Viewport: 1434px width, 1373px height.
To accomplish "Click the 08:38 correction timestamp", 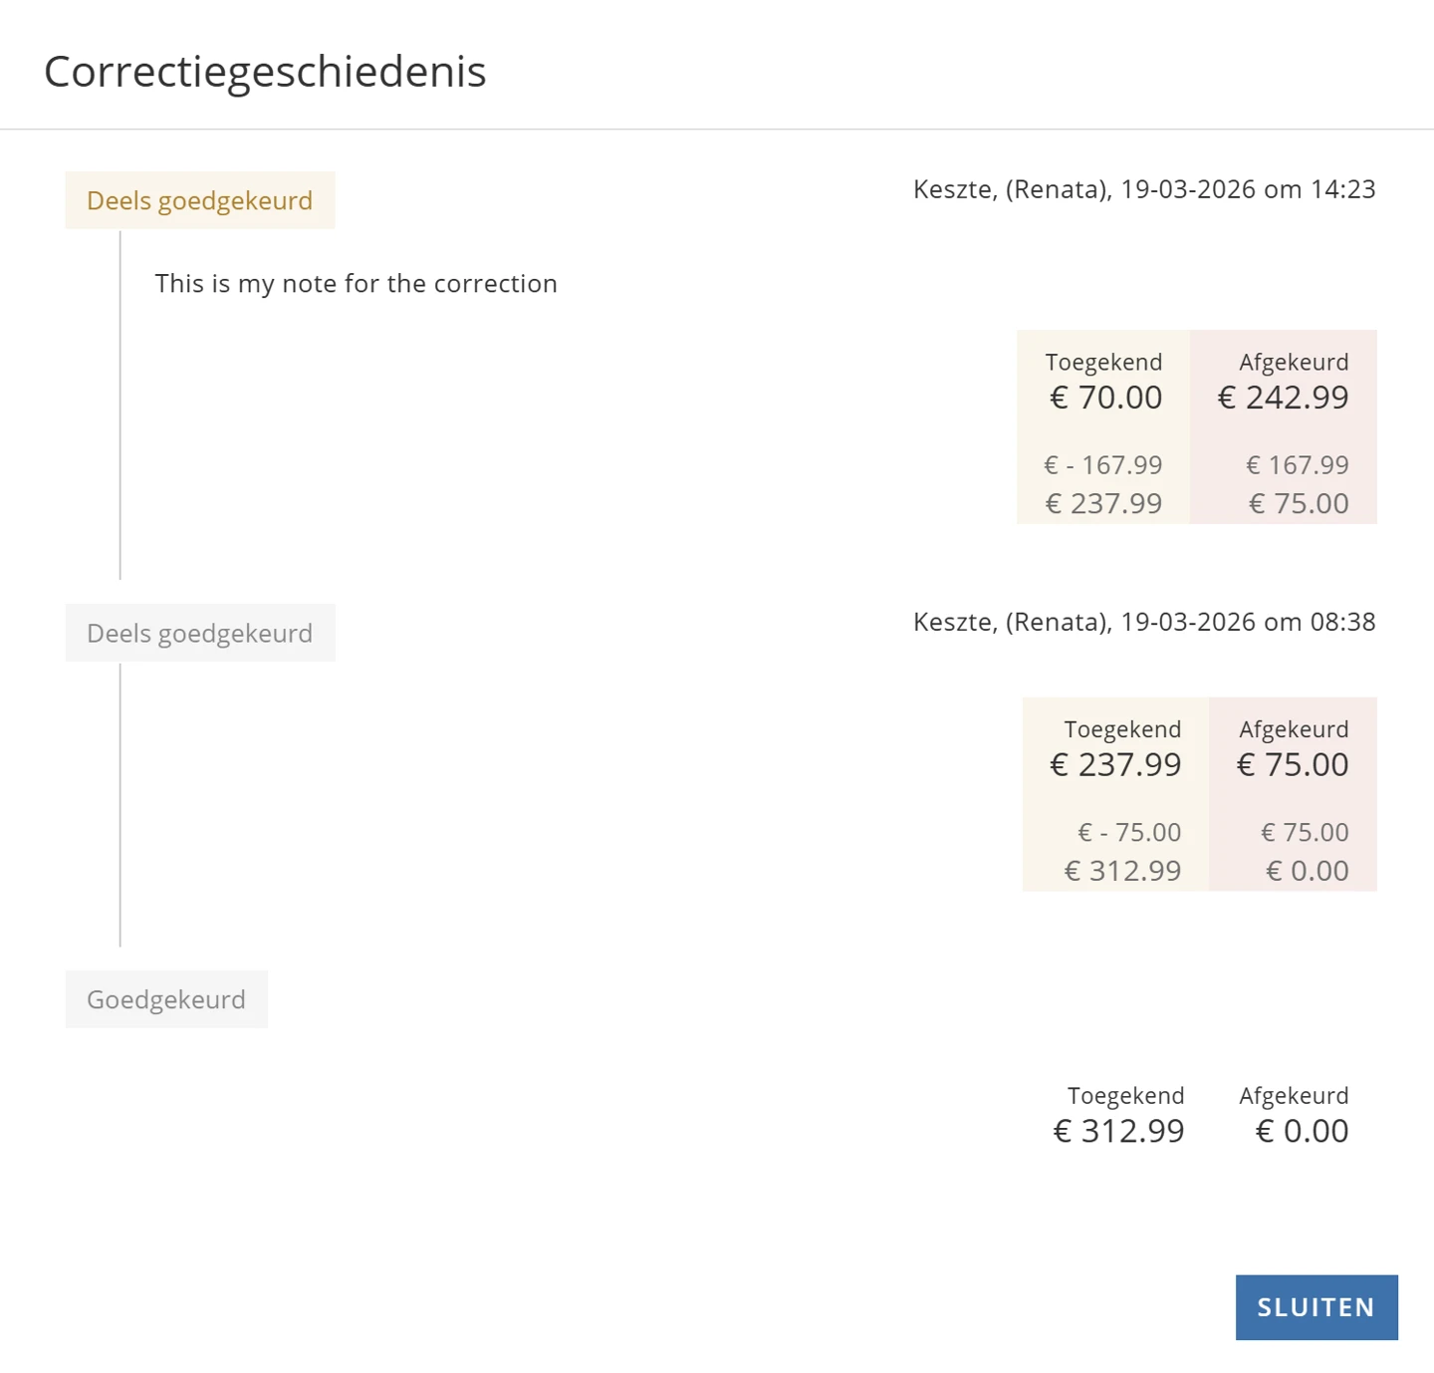I will [1143, 622].
